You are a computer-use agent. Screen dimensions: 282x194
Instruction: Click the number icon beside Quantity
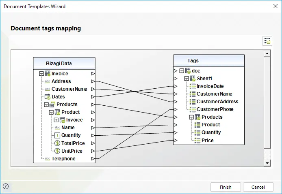click(x=57, y=135)
